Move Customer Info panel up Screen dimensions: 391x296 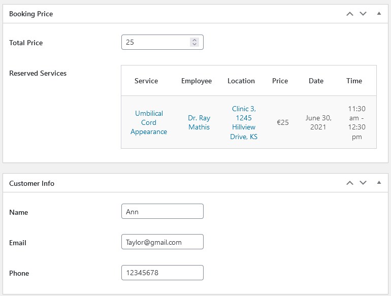(350, 183)
